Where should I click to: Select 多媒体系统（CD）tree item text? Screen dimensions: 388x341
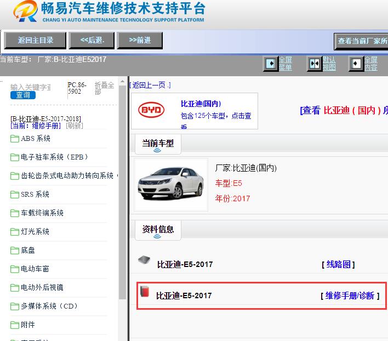click(x=49, y=306)
